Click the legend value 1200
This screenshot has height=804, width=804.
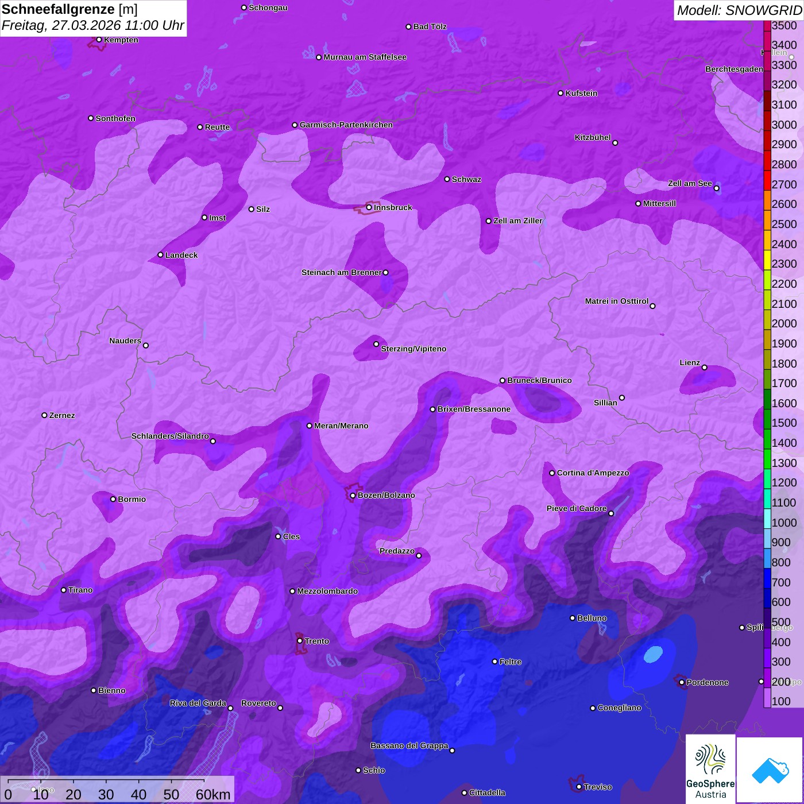pyautogui.click(x=784, y=482)
